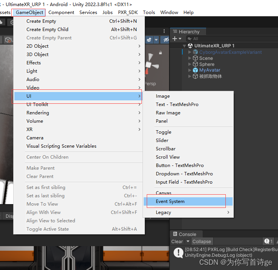Expand the CyborgAvatarExampleVariant node
This screenshot has height=270, width=278.
click(190, 52)
